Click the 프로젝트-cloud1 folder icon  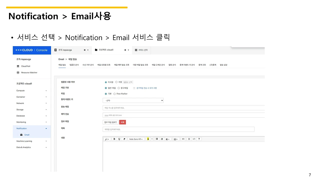[x=96, y=50]
